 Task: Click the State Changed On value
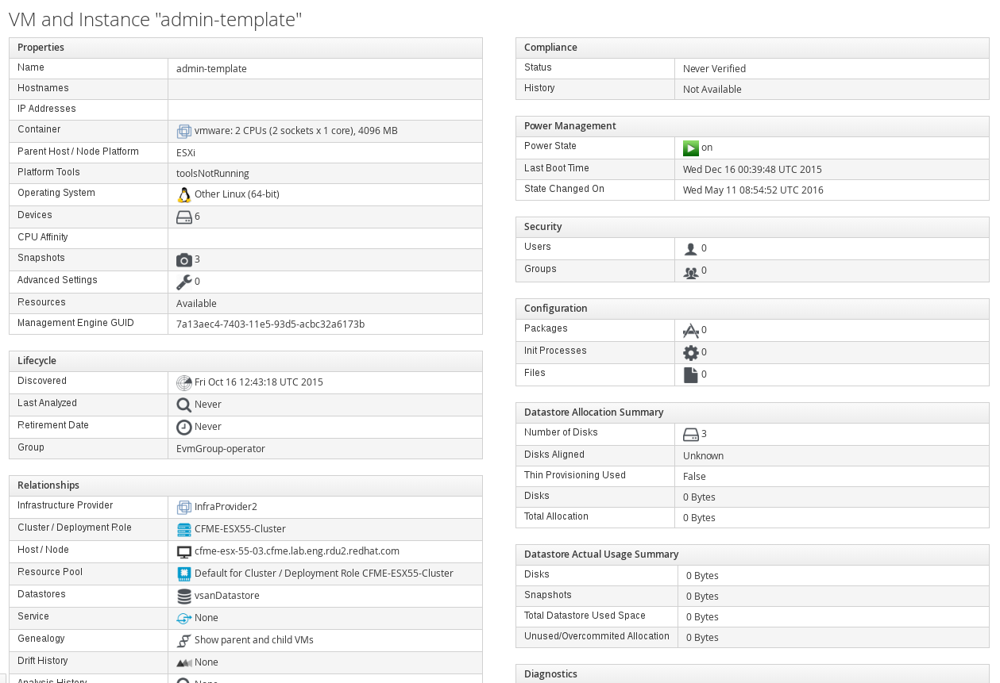click(753, 190)
